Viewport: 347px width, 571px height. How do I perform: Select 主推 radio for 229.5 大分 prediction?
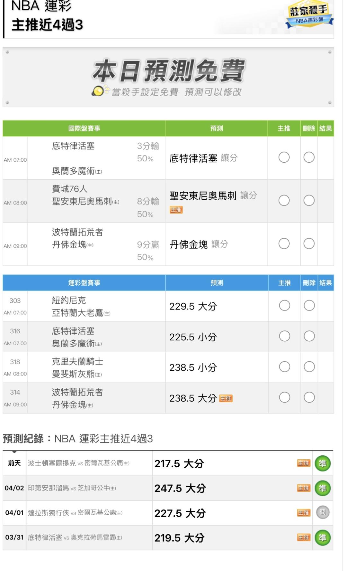284,305
